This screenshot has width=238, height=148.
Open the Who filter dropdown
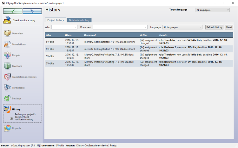click(64, 27)
